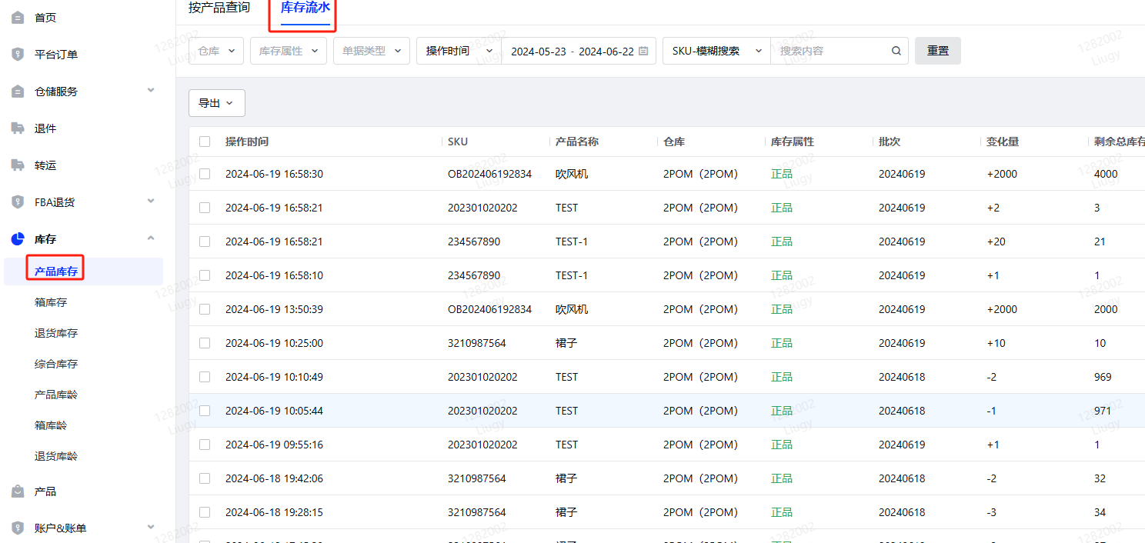Check the row dated 2024-06-19 10:25:00

pyautogui.click(x=205, y=343)
